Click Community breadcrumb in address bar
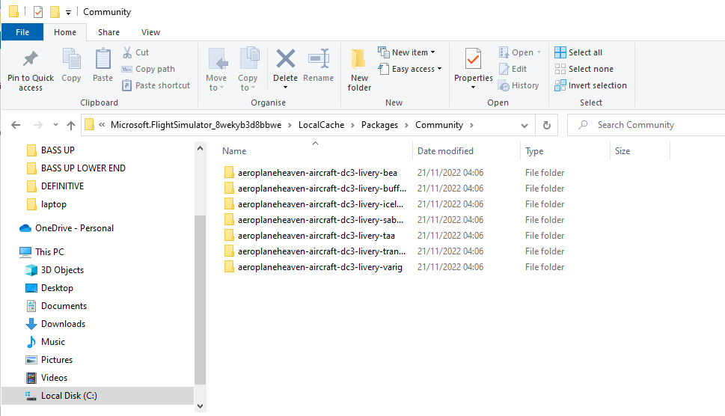Viewport: 725px width, 416px height. pyautogui.click(x=438, y=125)
